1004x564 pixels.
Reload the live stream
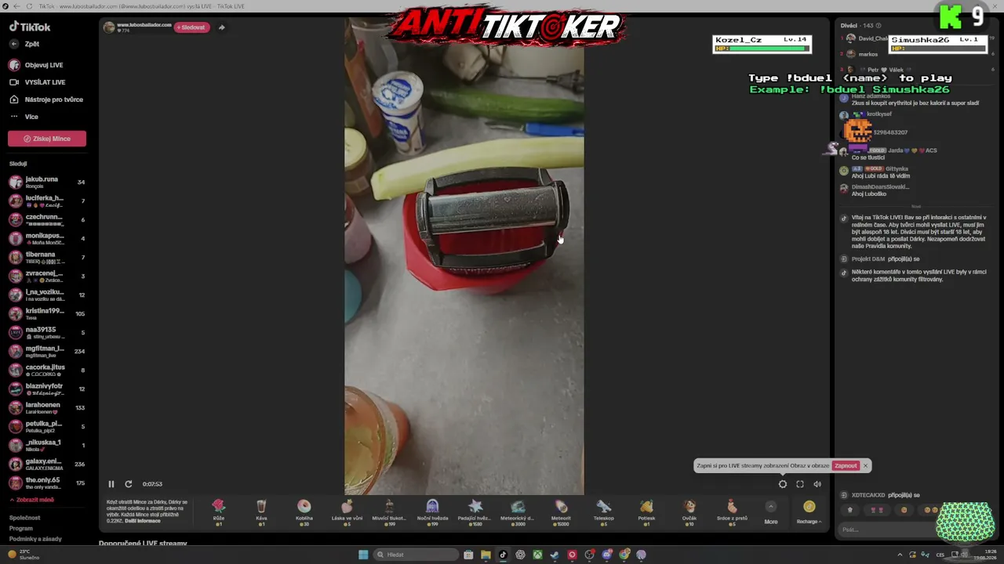(x=129, y=484)
